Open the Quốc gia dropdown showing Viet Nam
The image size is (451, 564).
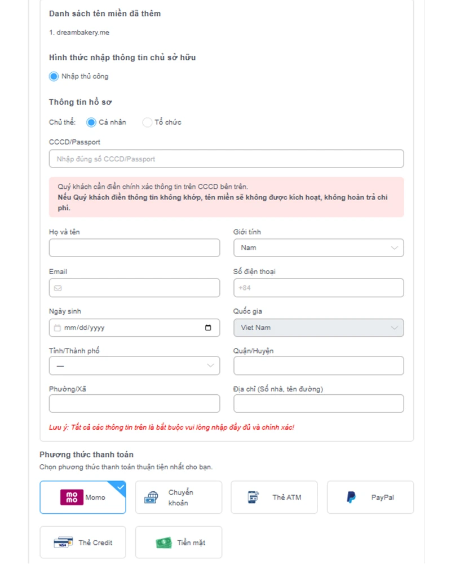click(x=319, y=328)
